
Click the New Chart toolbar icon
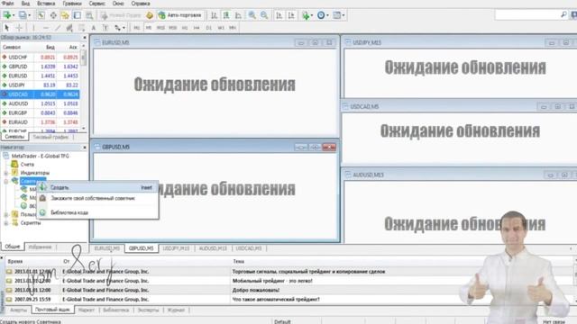tap(6, 15)
